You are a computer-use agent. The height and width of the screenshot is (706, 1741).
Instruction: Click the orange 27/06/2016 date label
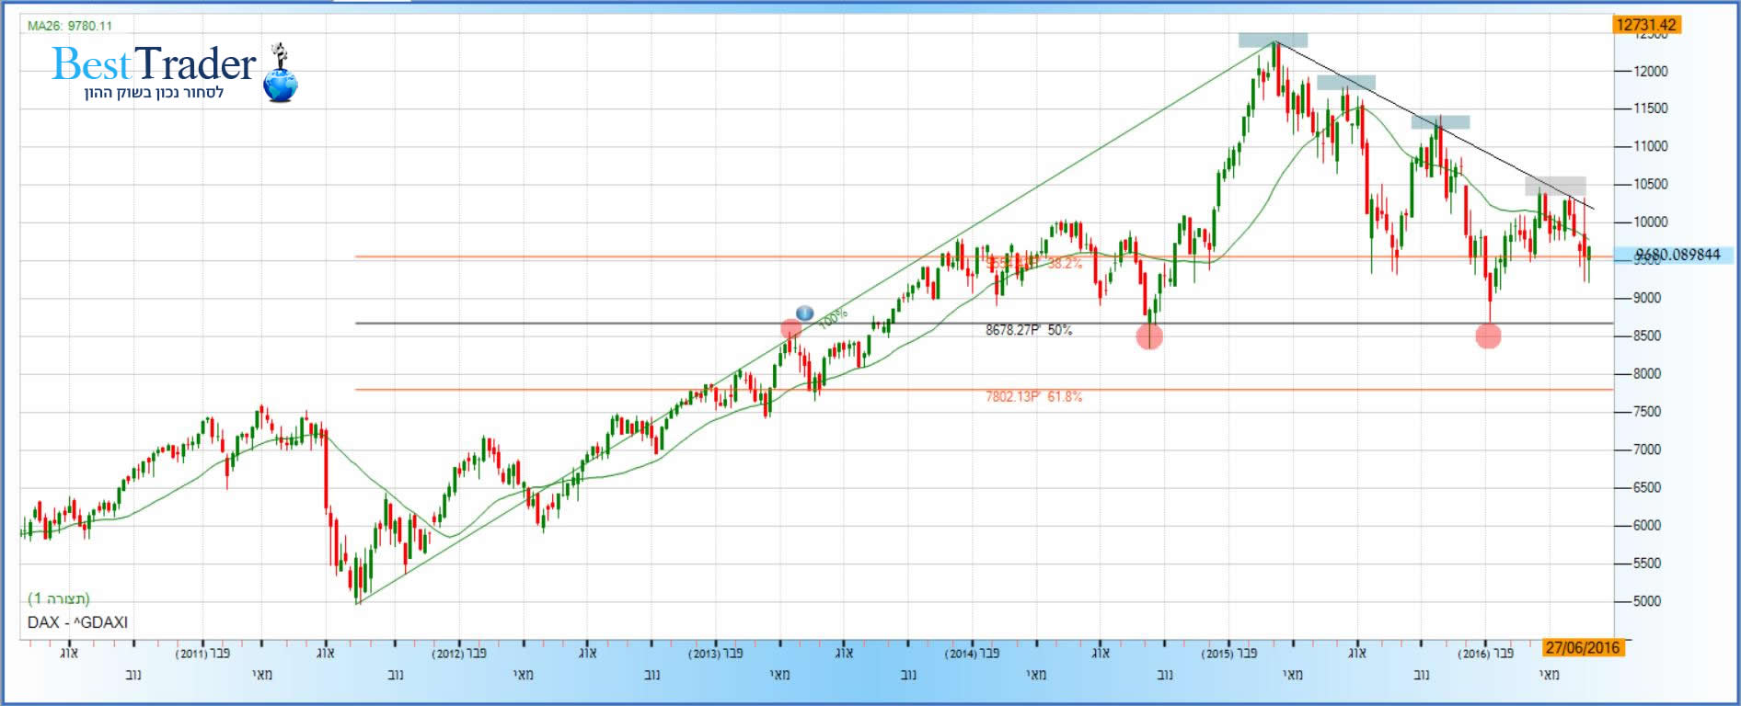click(x=1582, y=647)
